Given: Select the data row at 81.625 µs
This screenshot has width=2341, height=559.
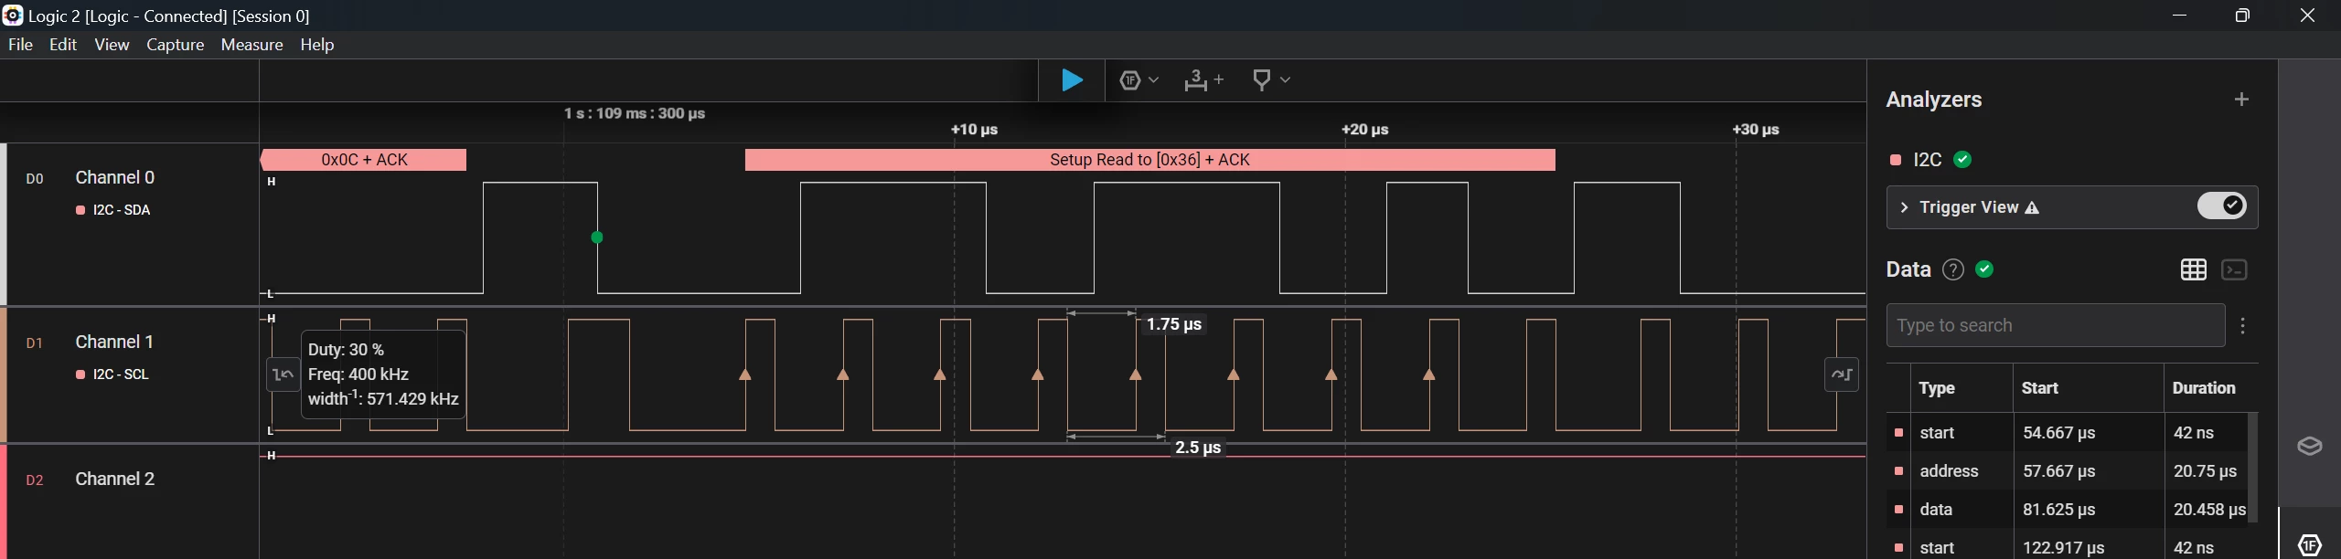Looking at the screenshot, I should click(x=2067, y=510).
